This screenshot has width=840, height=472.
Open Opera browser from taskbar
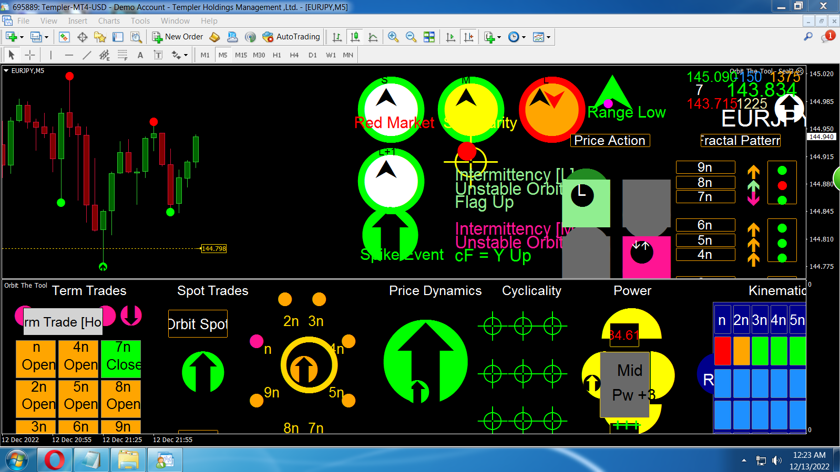pos(55,460)
